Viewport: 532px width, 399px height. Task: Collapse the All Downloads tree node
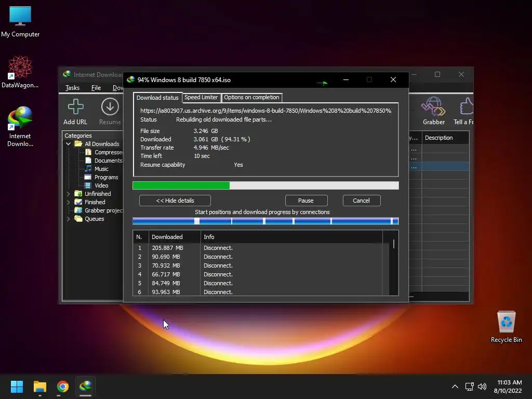click(x=68, y=144)
